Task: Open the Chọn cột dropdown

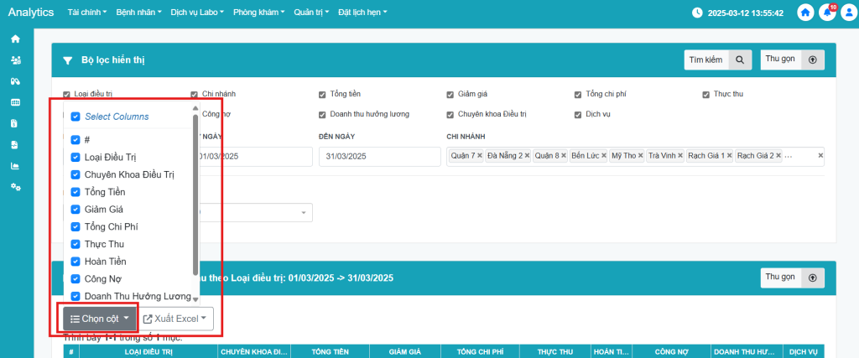Action: (99, 319)
